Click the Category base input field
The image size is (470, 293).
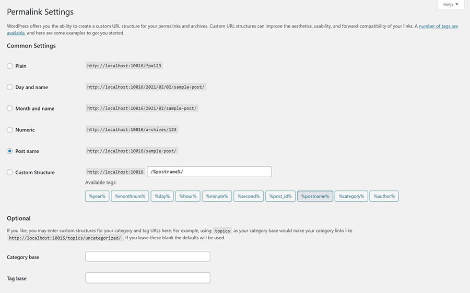click(147, 257)
